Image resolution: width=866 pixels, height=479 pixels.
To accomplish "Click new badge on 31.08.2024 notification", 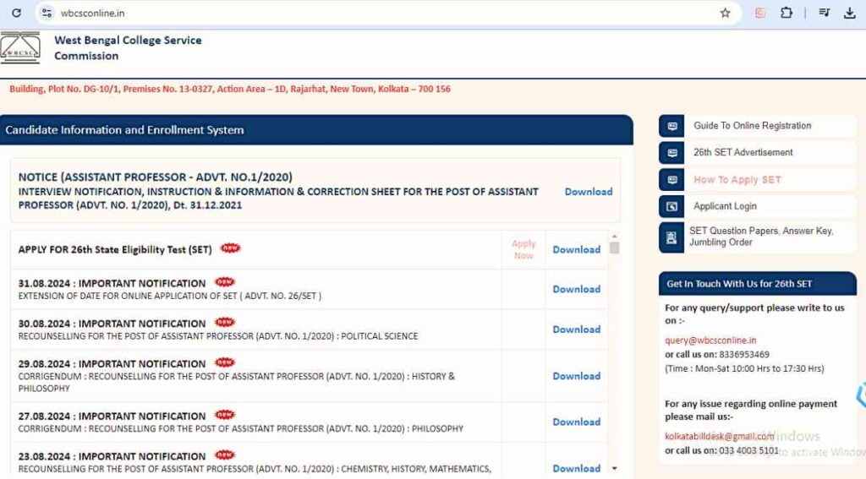I will pyautogui.click(x=225, y=282).
